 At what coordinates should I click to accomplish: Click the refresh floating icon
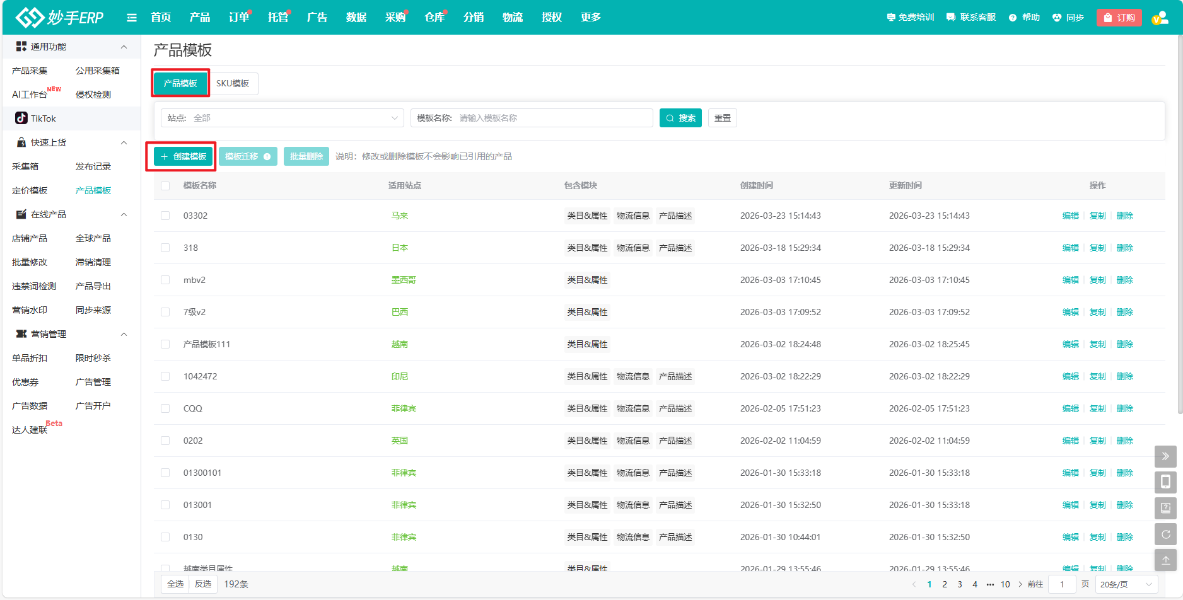tap(1165, 534)
